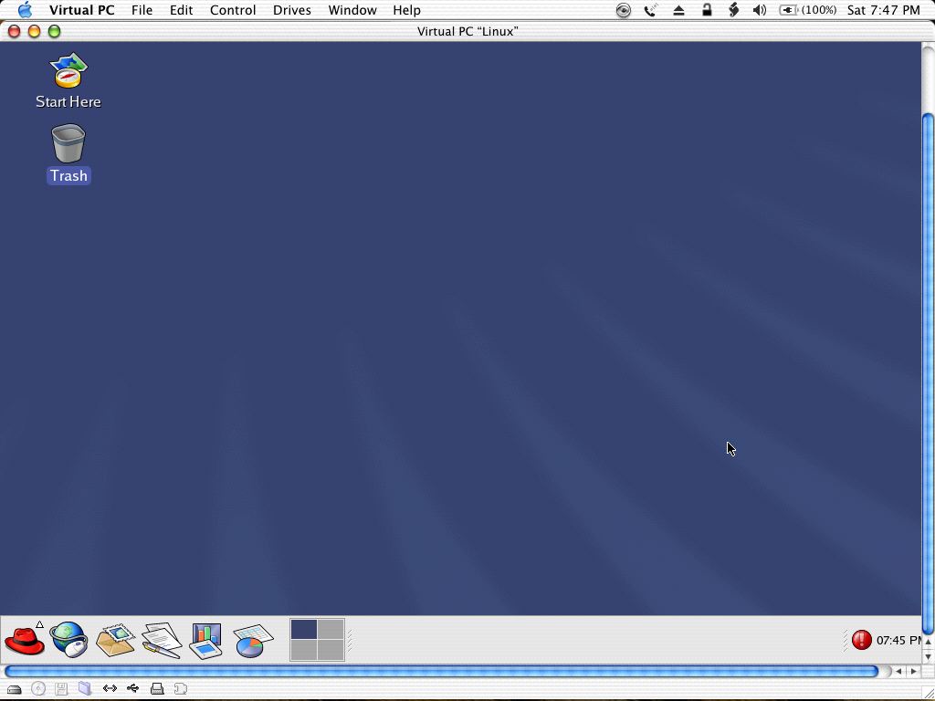Open the presentation chart launcher
935x701 pixels.
206,641
